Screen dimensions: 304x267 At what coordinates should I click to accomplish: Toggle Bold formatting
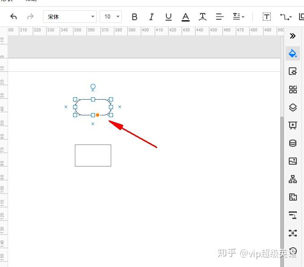135,17
